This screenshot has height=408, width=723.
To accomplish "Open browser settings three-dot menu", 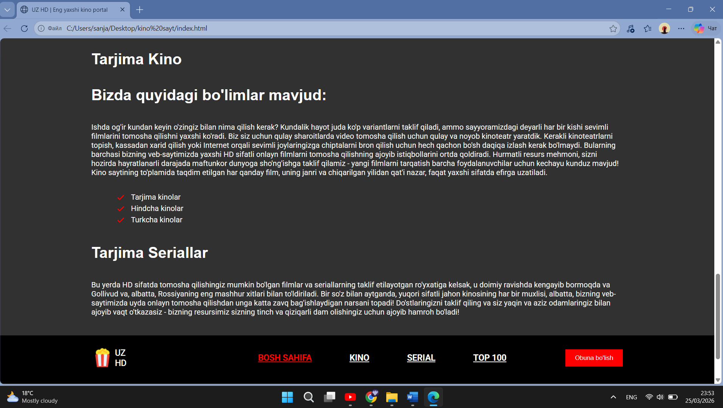I will point(681,28).
